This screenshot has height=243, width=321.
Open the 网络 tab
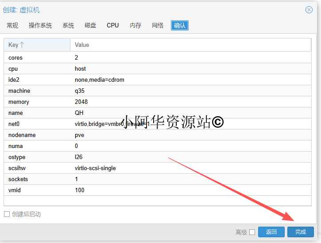click(x=158, y=25)
